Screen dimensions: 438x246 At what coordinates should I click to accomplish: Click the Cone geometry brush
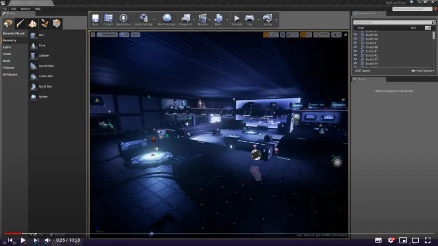click(57, 45)
